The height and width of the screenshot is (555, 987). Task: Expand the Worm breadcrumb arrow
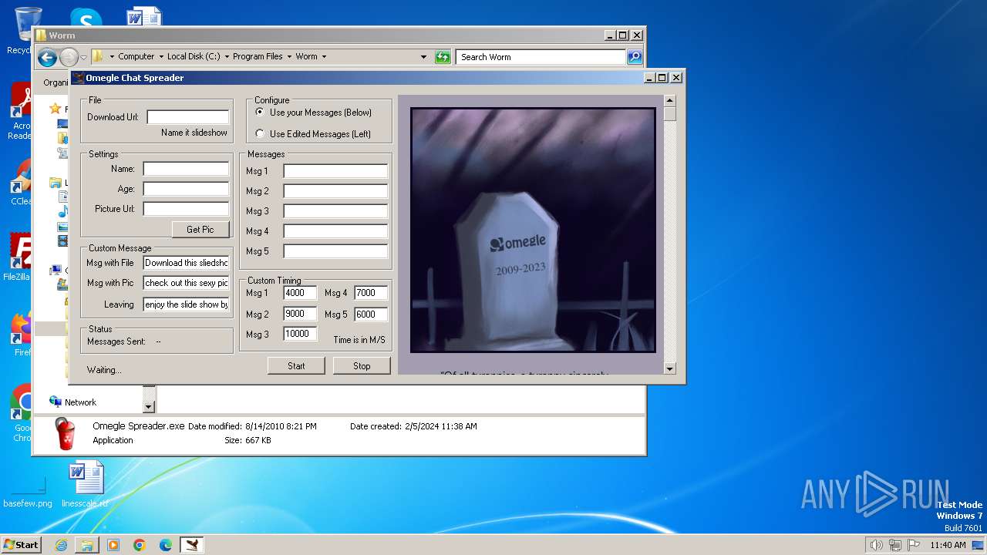[x=324, y=57]
